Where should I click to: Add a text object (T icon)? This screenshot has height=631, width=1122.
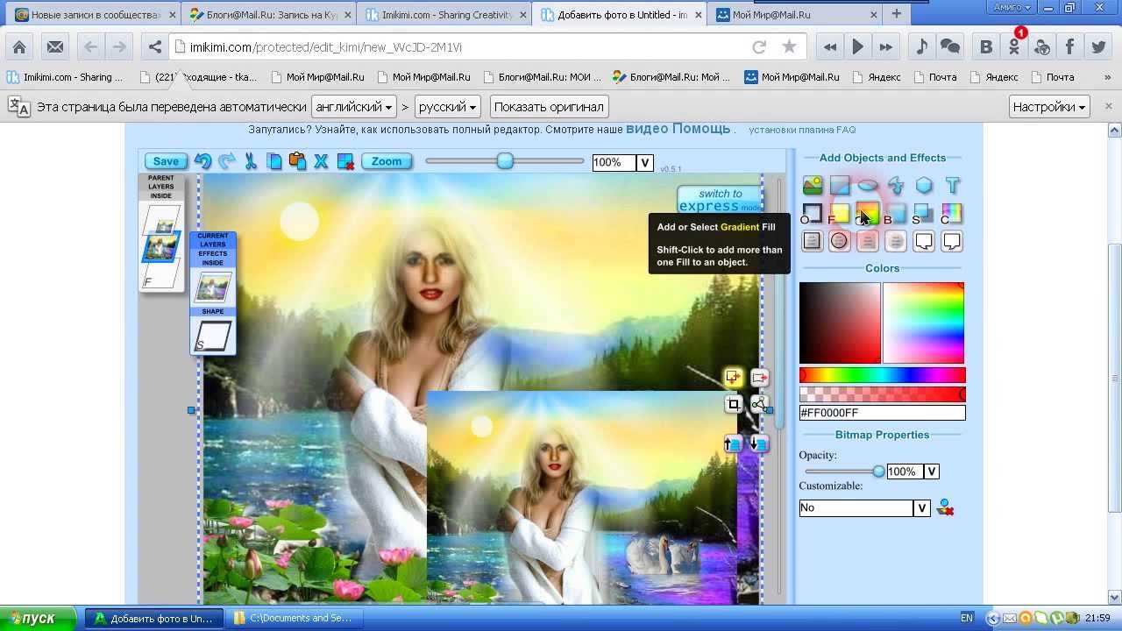(x=952, y=185)
